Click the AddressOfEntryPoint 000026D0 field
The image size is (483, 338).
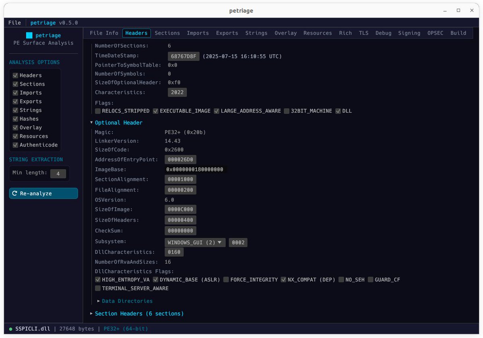[180, 160]
